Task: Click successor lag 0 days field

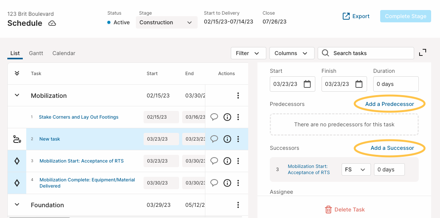Action: pyautogui.click(x=389, y=169)
